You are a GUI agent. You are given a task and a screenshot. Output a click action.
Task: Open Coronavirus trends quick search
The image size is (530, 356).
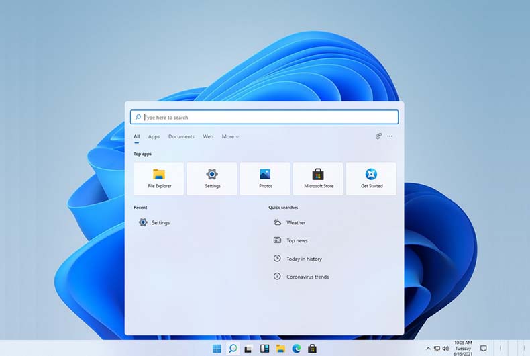[x=307, y=277]
